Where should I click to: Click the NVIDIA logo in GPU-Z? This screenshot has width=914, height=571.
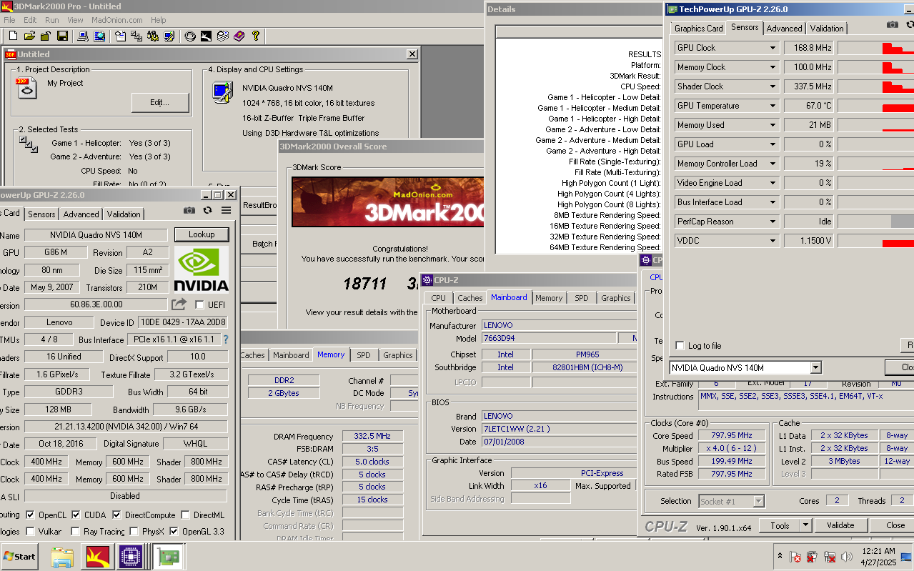(x=202, y=270)
